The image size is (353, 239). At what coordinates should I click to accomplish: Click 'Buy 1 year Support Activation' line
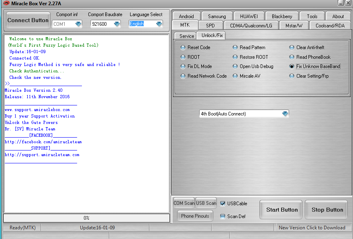(40, 116)
